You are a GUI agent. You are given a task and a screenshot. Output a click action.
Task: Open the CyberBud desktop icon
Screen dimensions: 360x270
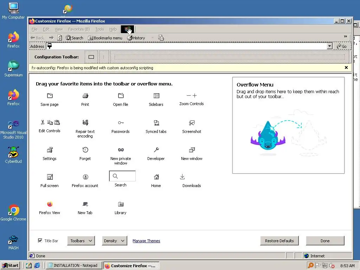(x=13, y=155)
